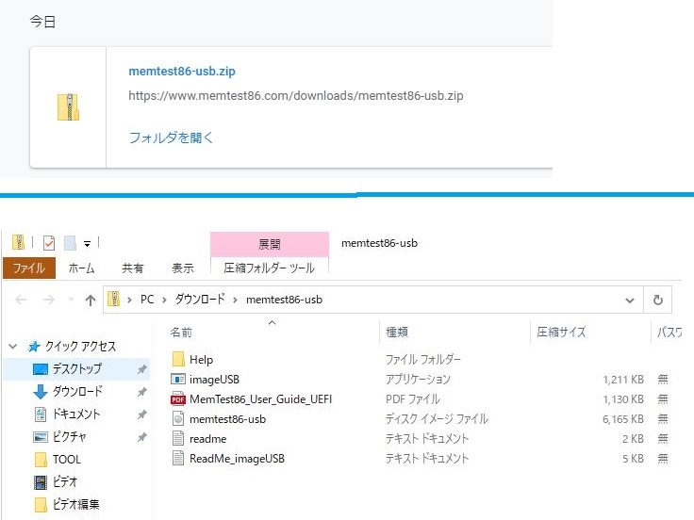The width and height of the screenshot is (694, 520).
Task: Open the 圧縮フォルダー ツール tab
Action: pyautogui.click(x=269, y=268)
